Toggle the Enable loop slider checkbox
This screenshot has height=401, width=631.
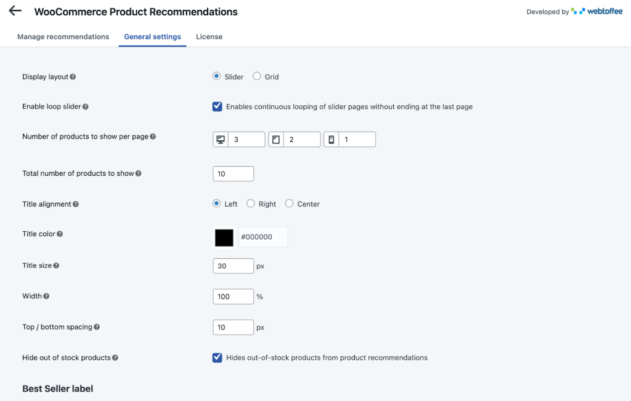[218, 106]
